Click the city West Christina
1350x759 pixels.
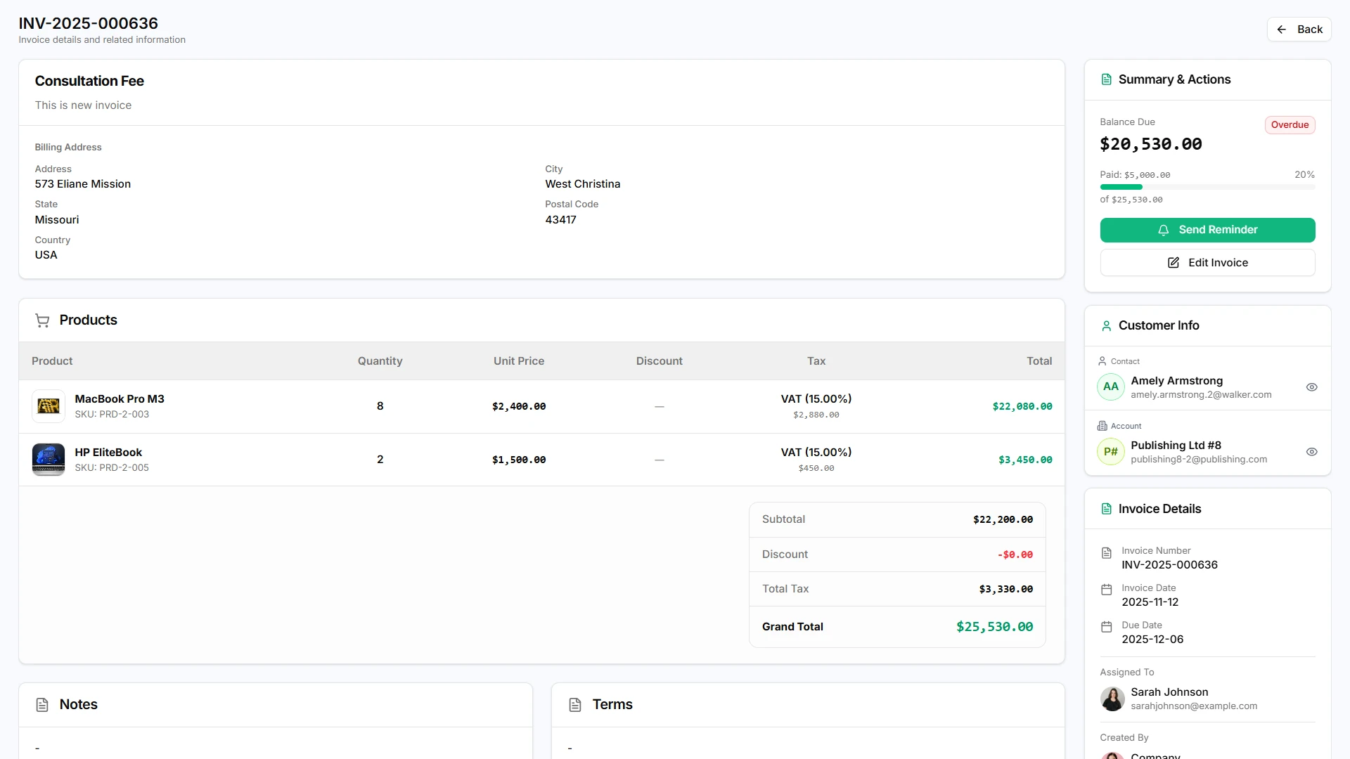[x=582, y=184]
